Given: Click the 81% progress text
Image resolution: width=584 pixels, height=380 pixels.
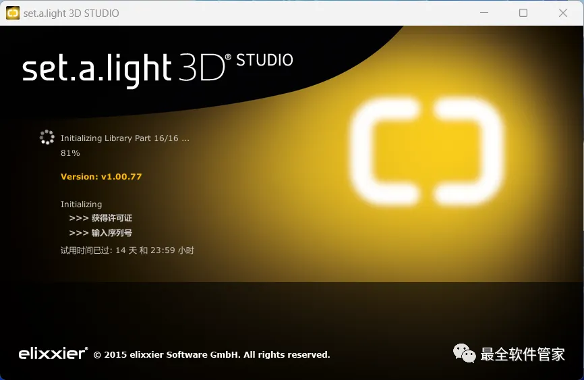Looking at the screenshot, I should point(70,153).
